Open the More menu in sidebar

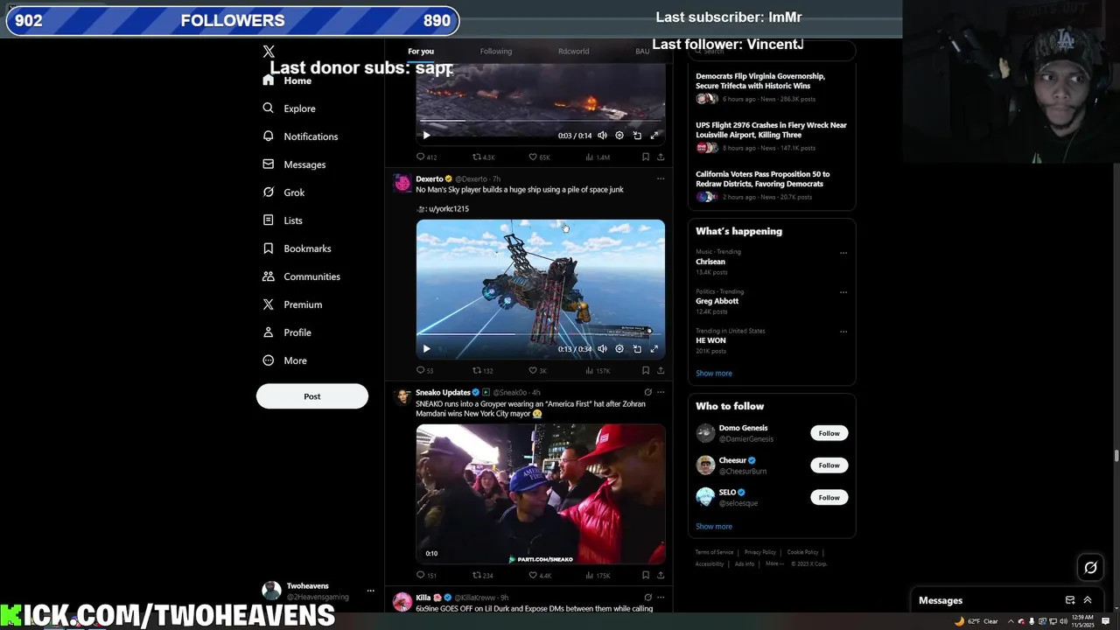tap(284, 360)
